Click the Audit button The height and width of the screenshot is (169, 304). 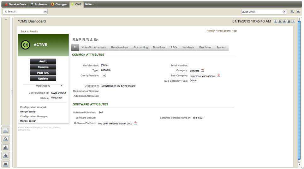[43, 61]
